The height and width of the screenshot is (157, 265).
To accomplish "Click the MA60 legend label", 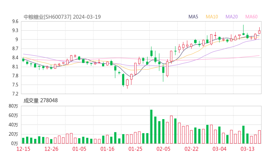I will tap(251, 17).
